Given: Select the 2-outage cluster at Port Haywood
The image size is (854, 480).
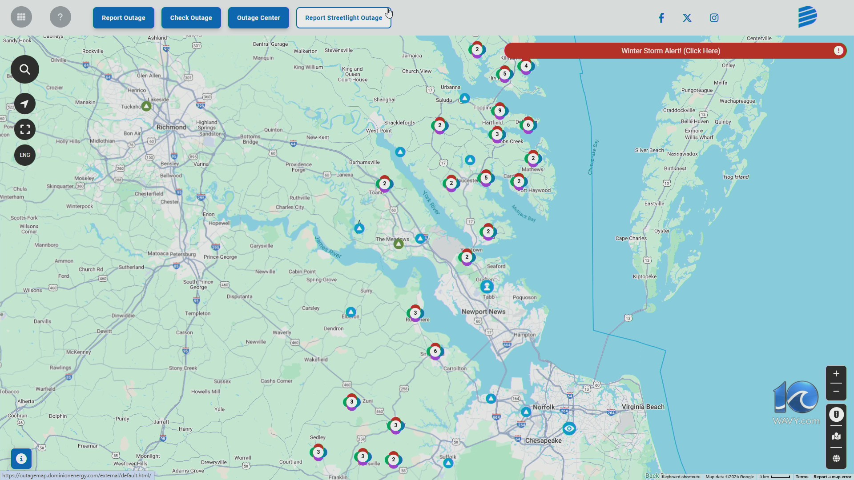Looking at the screenshot, I should pos(519,181).
